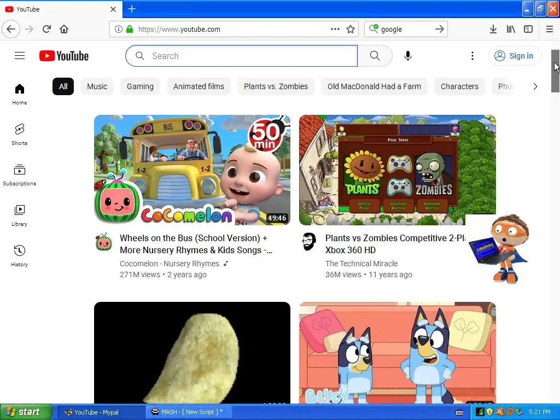
Task: Click the browser back arrow button
Action: (11, 29)
